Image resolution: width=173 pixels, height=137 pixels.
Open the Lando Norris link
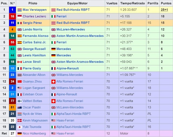tap(32, 29)
